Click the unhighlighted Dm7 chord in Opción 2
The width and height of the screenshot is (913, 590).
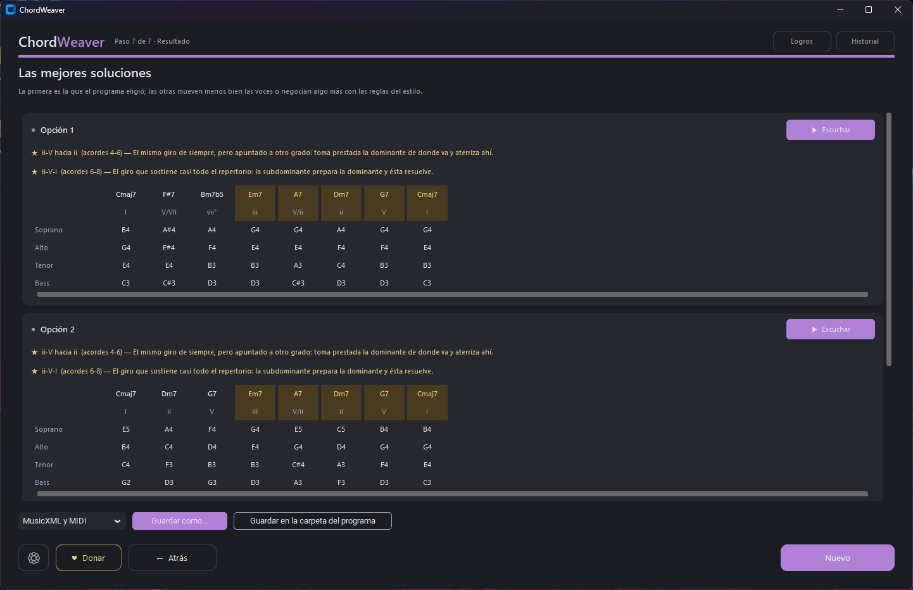(169, 394)
